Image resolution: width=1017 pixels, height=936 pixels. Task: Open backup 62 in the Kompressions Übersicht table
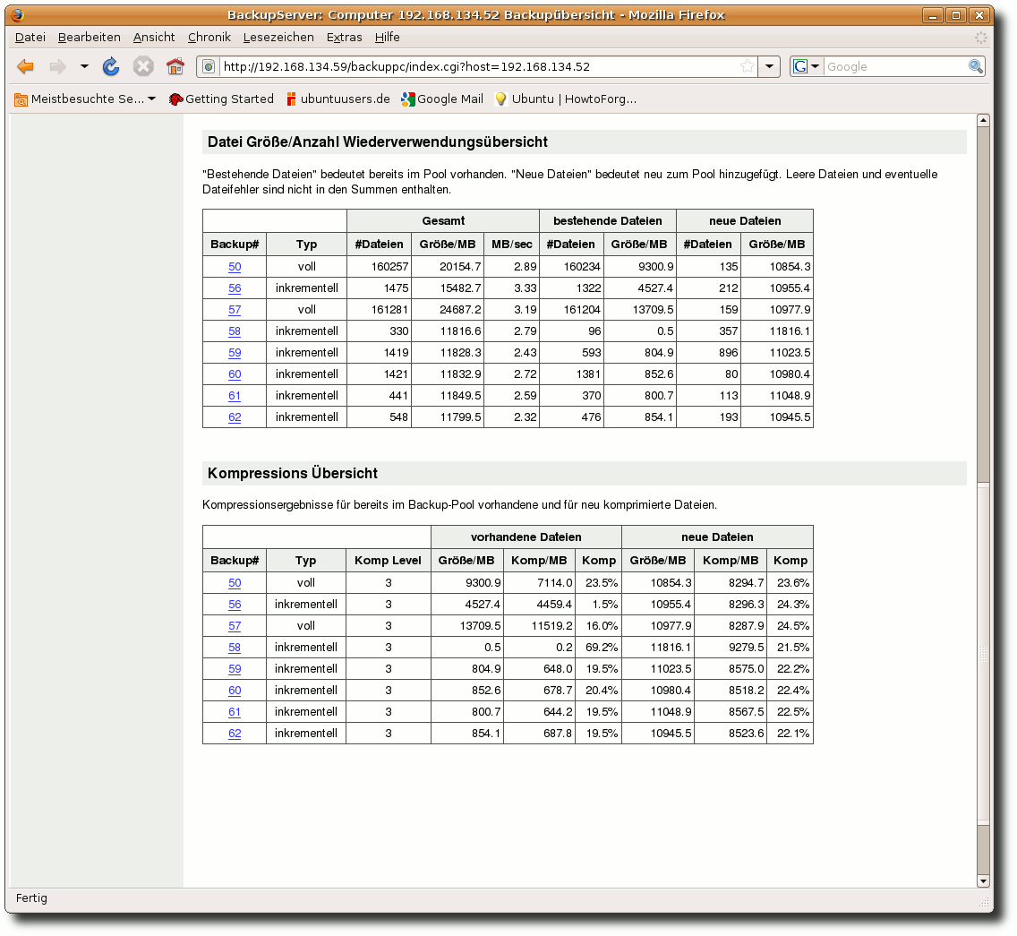pyautogui.click(x=235, y=733)
